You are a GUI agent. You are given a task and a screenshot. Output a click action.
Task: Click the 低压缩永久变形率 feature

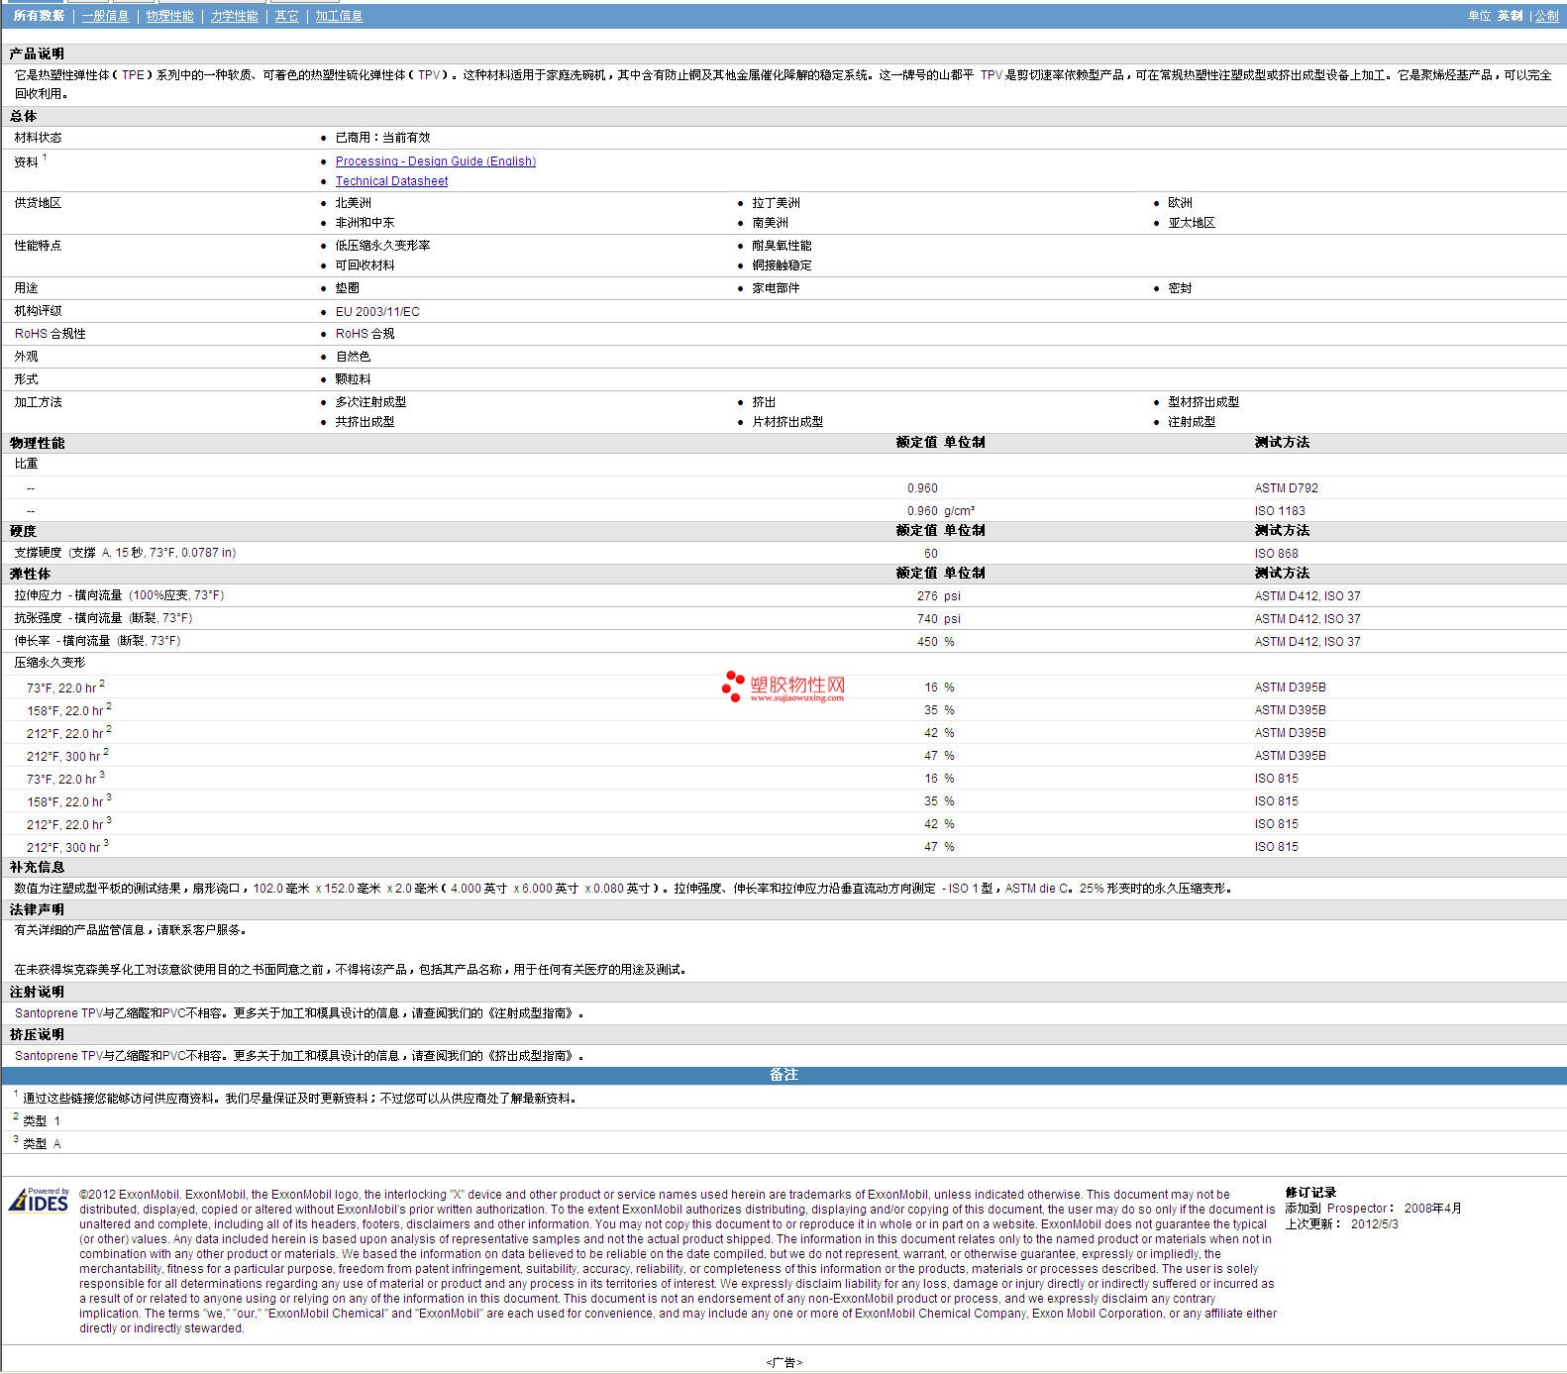[382, 246]
